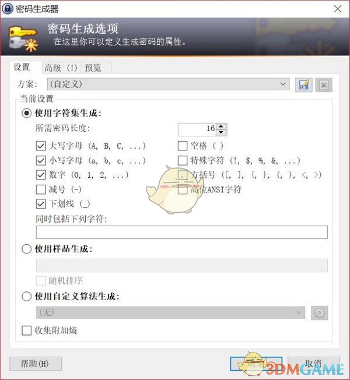Decrease password length with down arrow

pyautogui.click(x=221, y=132)
